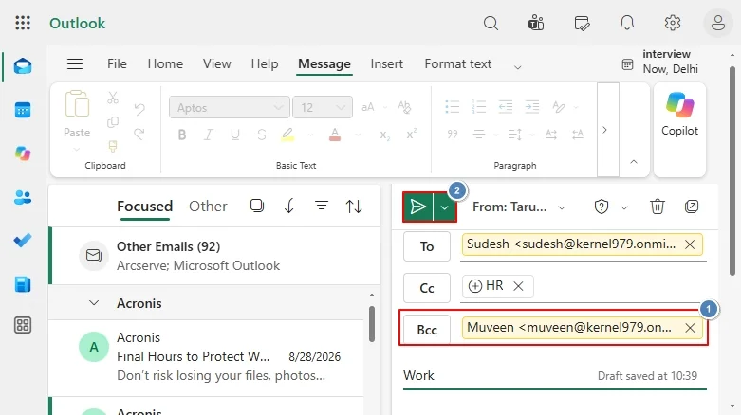Collapse the Acronis group
This screenshot has width=741, height=415.
pyautogui.click(x=94, y=302)
